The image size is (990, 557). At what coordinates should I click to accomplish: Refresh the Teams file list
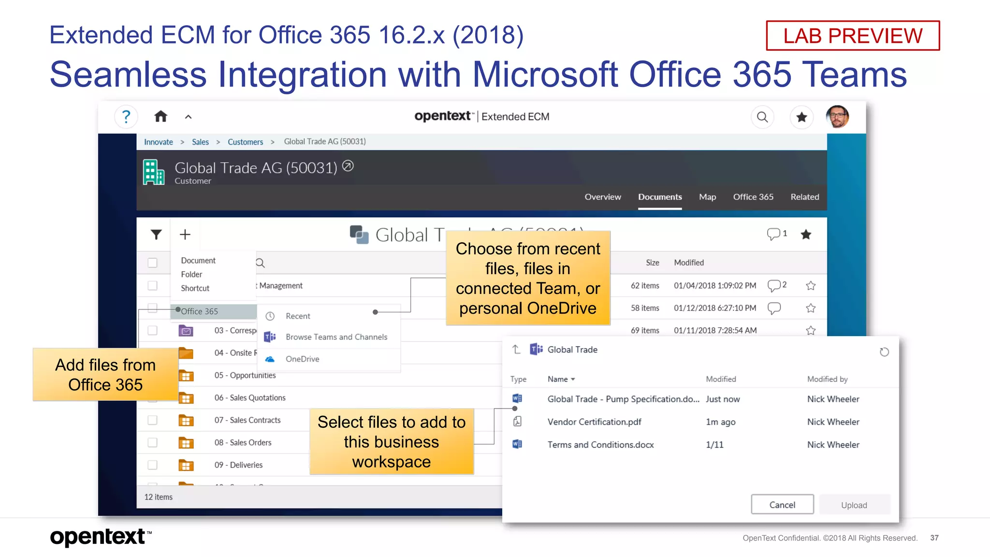(884, 352)
